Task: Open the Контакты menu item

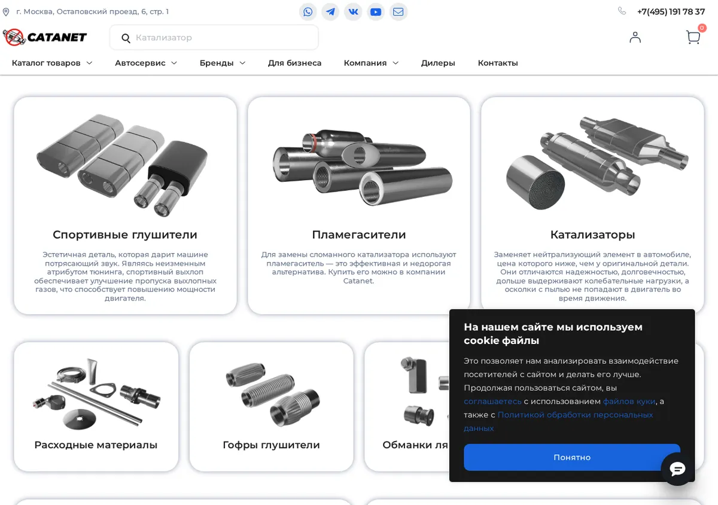Action: click(498, 63)
